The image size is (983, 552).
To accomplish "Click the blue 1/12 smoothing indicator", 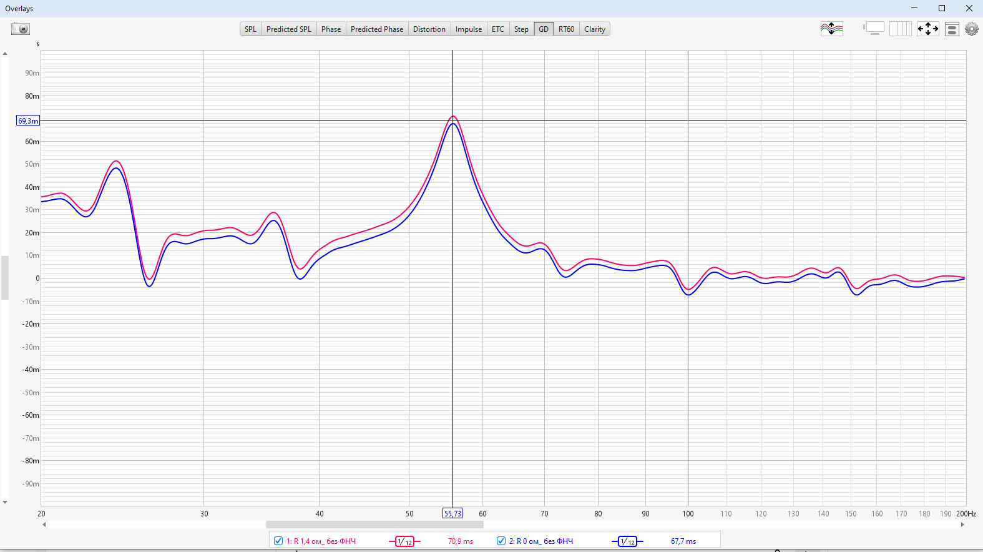I will [627, 541].
